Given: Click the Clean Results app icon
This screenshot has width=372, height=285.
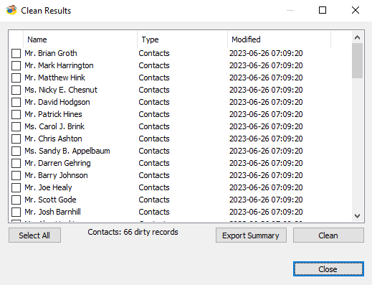Looking at the screenshot, I should coord(11,10).
